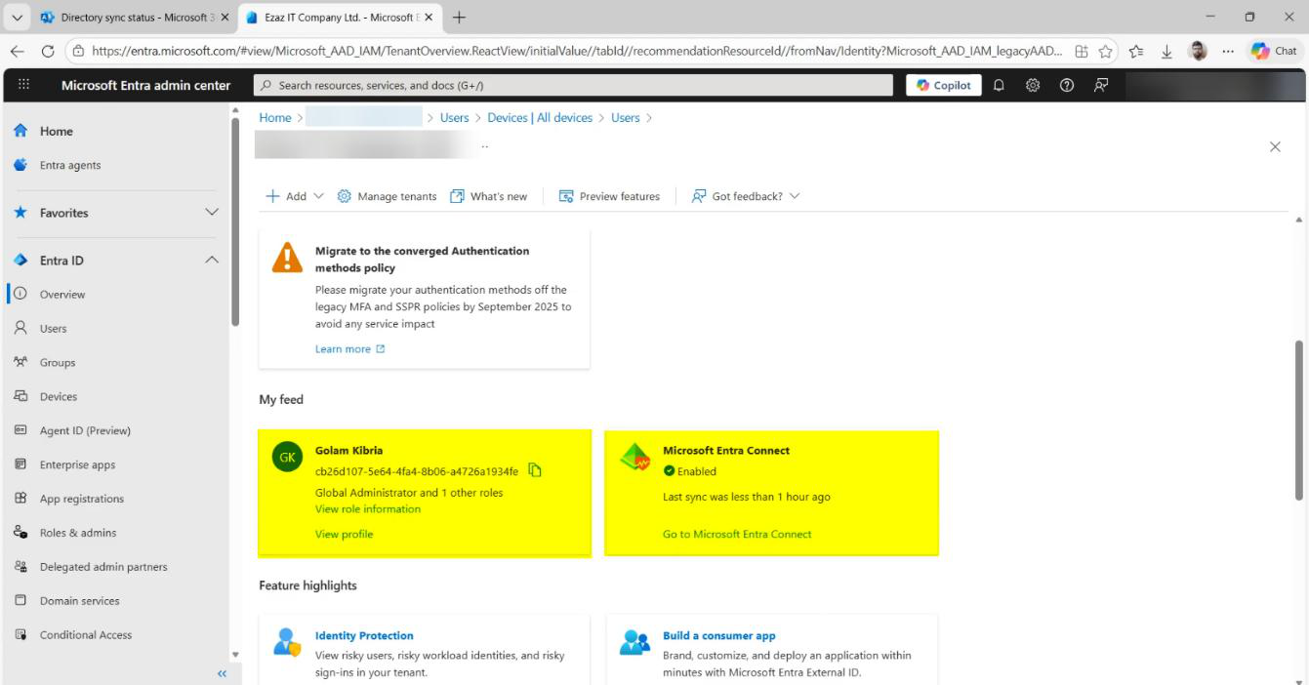Image resolution: width=1309 pixels, height=685 pixels.
Task: Open the help question mark icon
Action: point(1067,85)
